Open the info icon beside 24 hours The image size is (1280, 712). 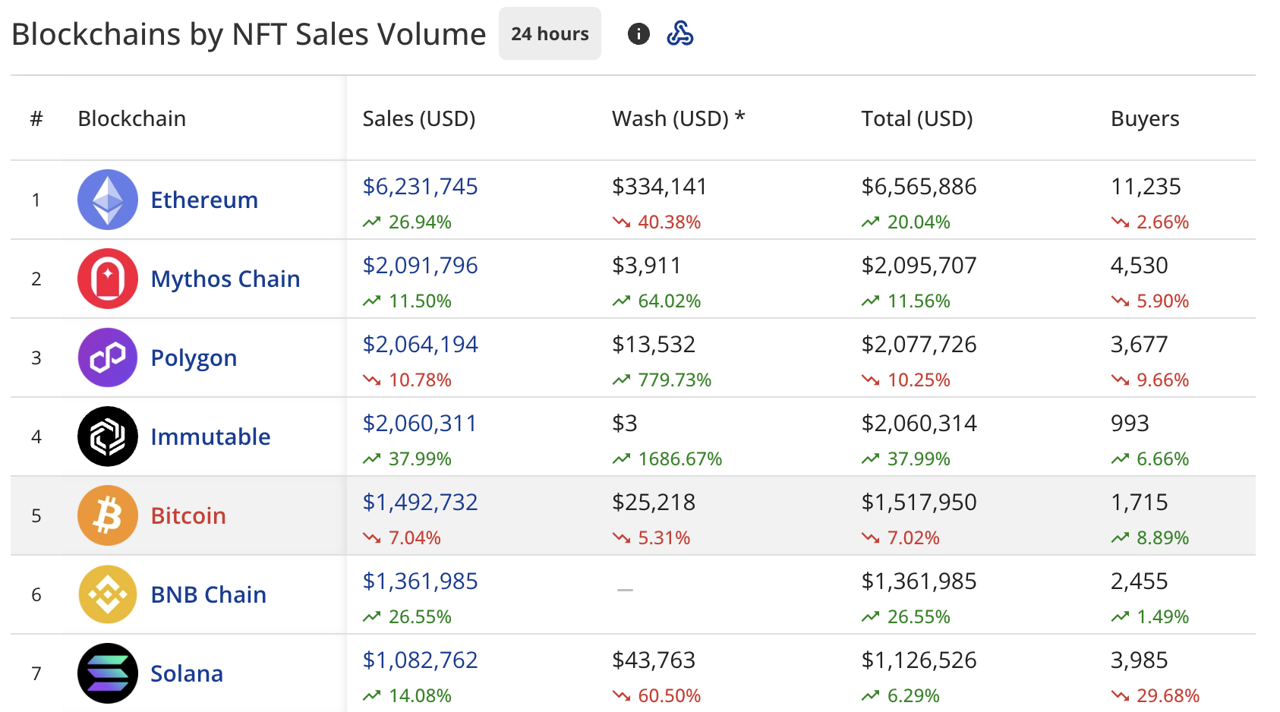pyautogui.click(x=638, y=34)
